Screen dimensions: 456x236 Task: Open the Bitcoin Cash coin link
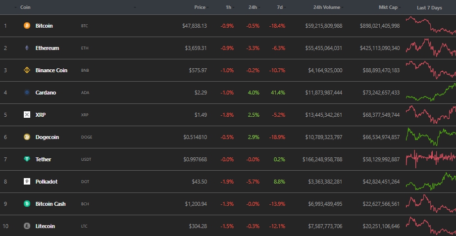coord(50,204)
